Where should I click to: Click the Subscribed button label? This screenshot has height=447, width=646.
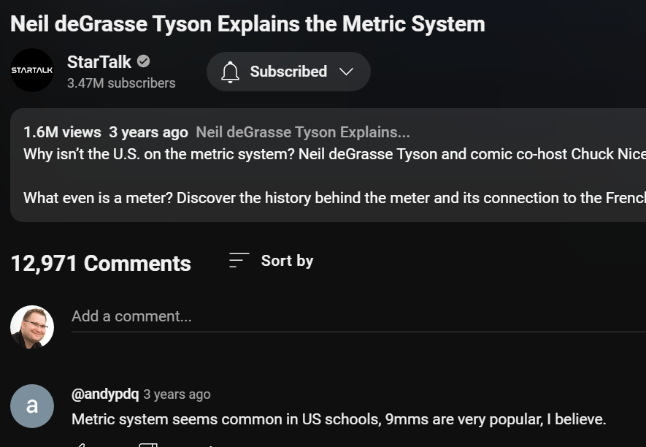[x=288, y=72]
